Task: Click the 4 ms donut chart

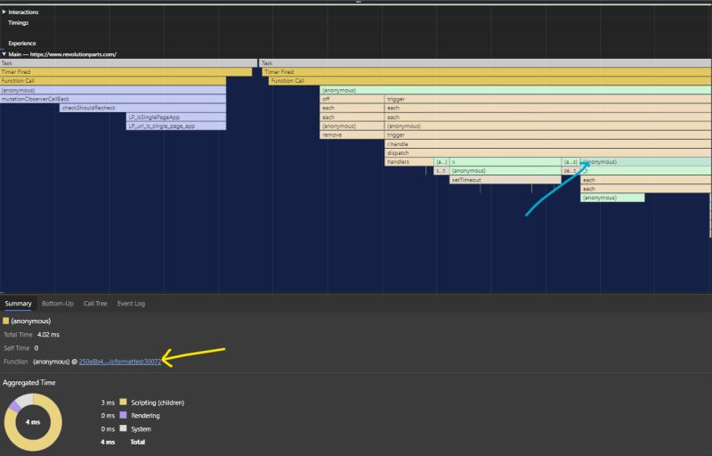Action: coord(33,422)
